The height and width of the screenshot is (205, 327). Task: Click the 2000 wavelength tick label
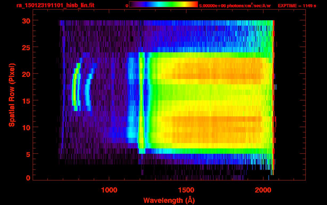[263, 190]
